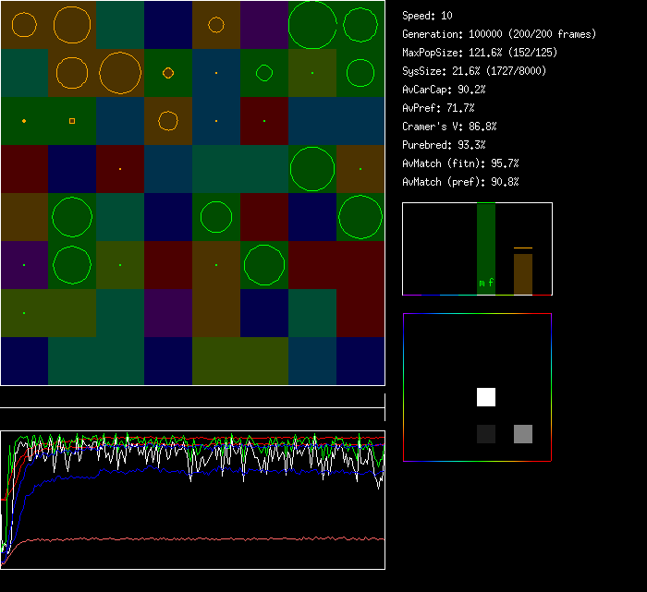
Task: Click the green 'm f' label on the bar
Action: (486, 283)
